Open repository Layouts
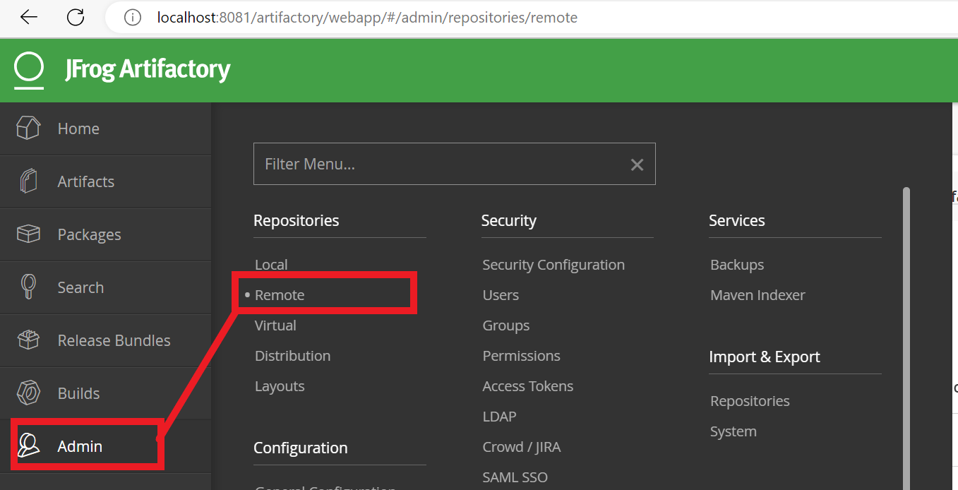 click(x=280, y=386)
